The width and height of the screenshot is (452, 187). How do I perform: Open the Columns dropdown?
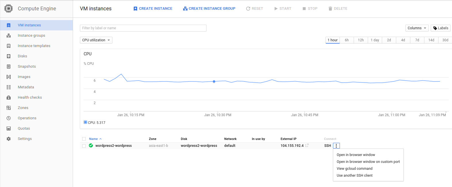[417, 28]
